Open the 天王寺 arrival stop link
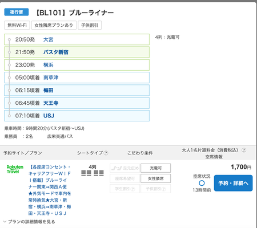This screenshot has width=257, height=228. coord(51,103)
